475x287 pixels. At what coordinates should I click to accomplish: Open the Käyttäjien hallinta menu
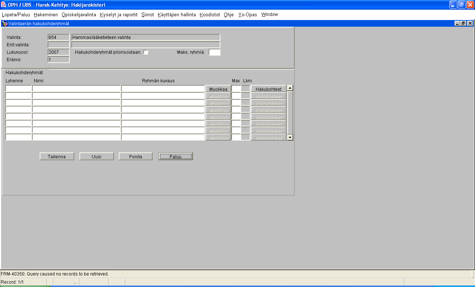click(177, 14)
